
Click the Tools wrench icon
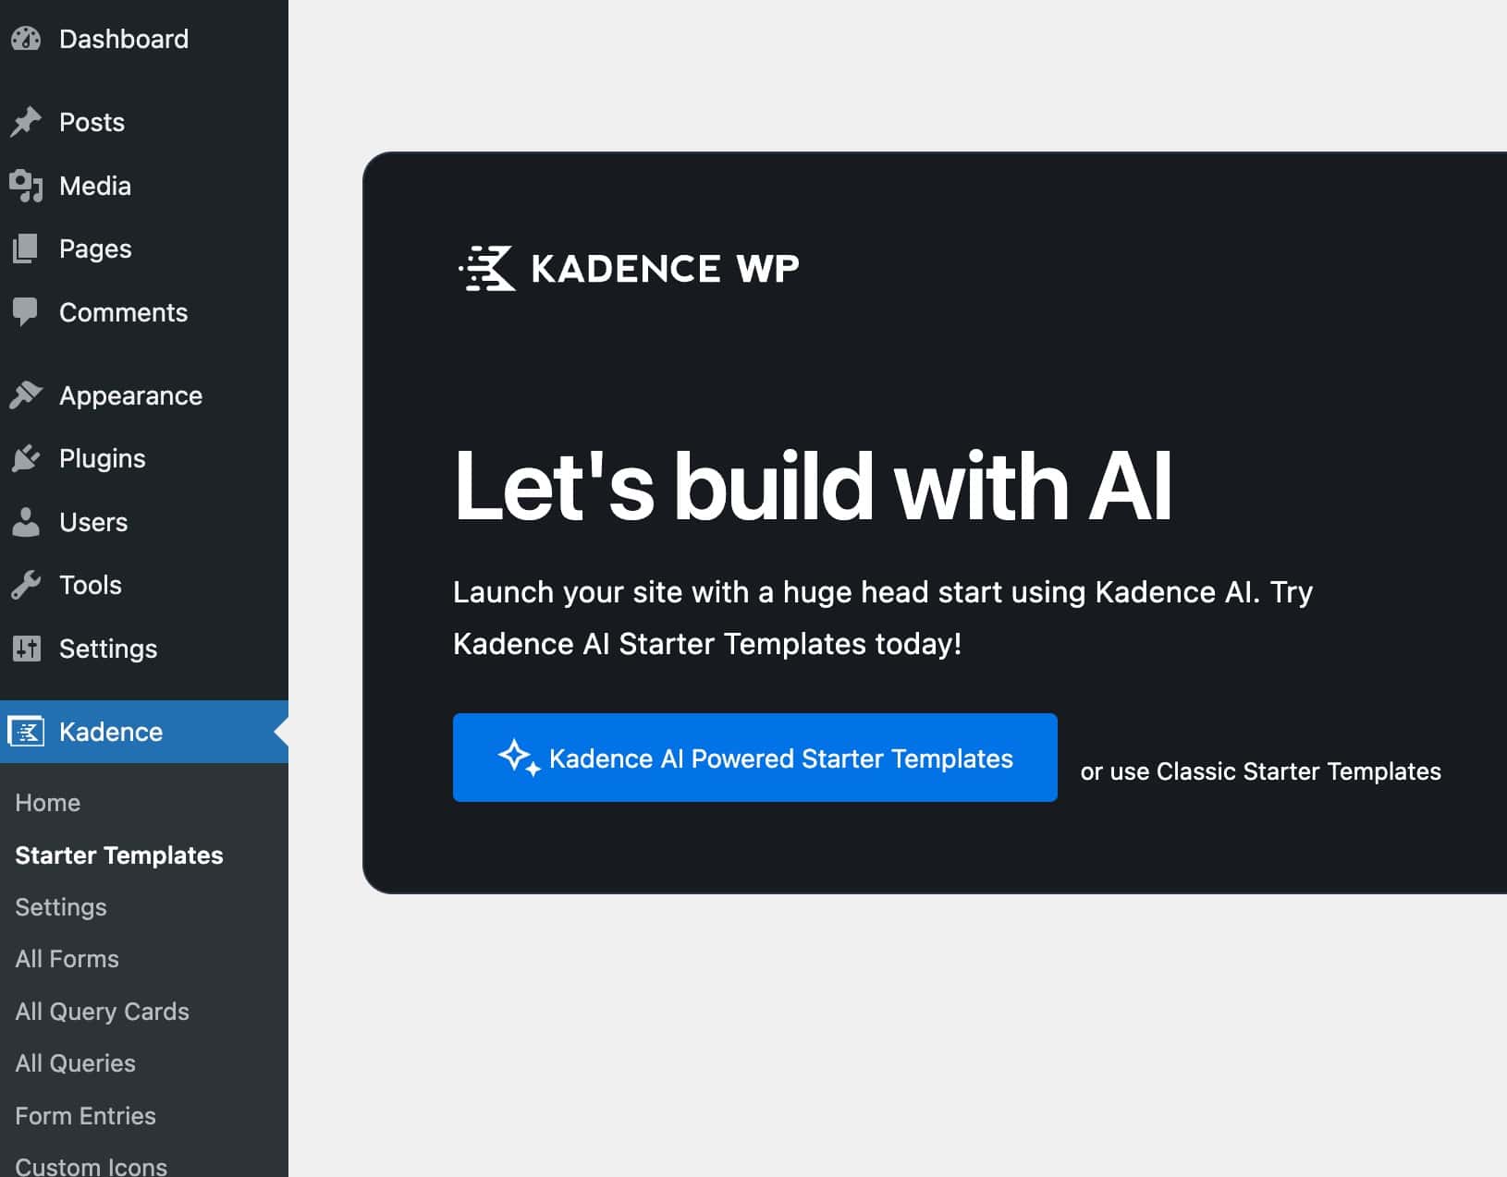(x=26, y=585)
